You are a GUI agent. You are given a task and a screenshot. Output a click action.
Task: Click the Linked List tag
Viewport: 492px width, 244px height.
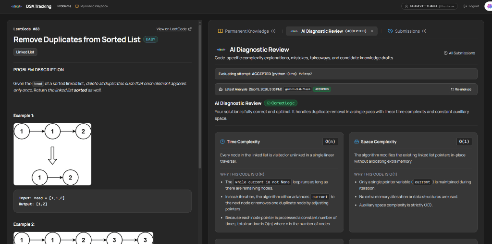(25, 52)
